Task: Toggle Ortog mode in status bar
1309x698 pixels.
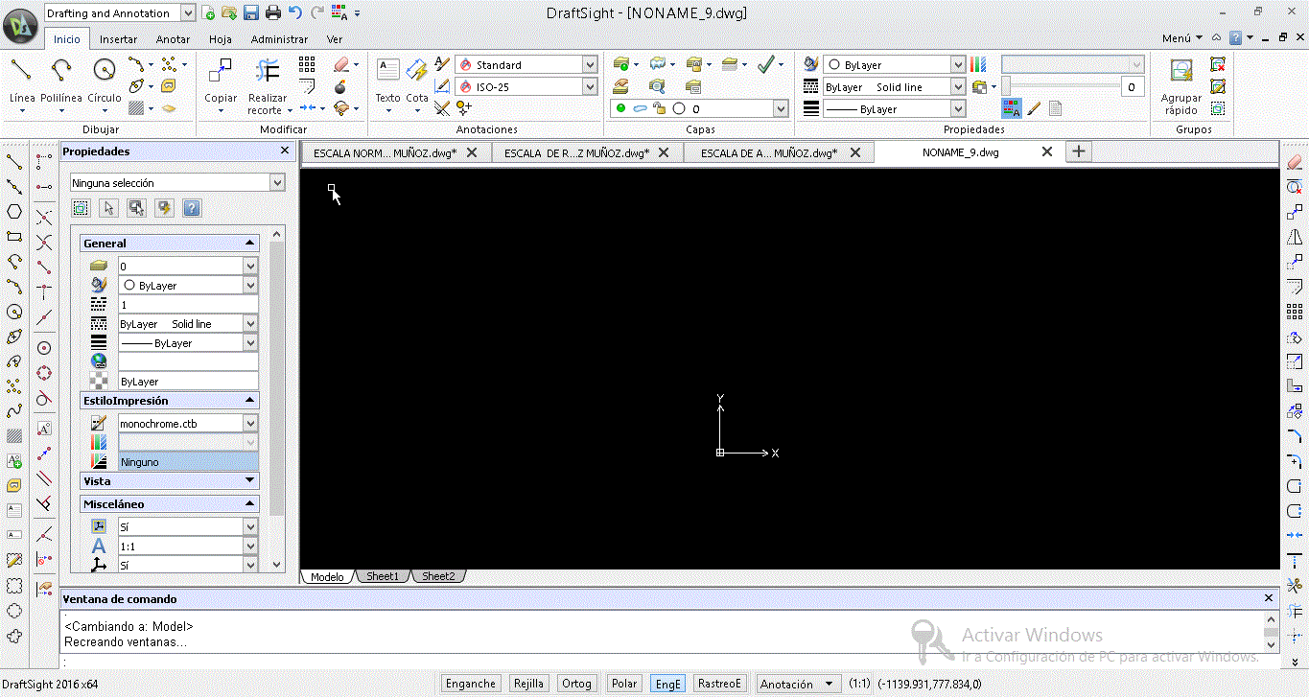Action: (576, 684)
